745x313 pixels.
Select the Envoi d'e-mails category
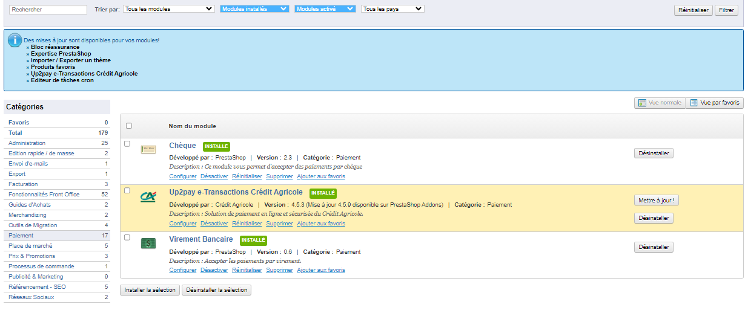point(57,164)
